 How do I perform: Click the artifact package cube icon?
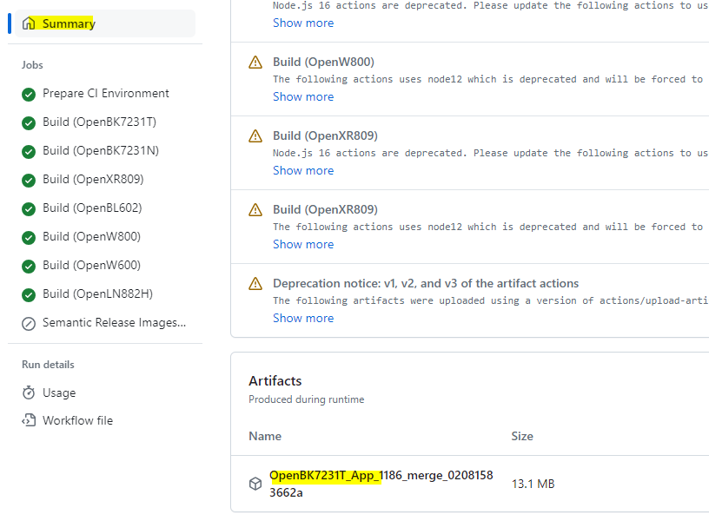tap(255, 484)
